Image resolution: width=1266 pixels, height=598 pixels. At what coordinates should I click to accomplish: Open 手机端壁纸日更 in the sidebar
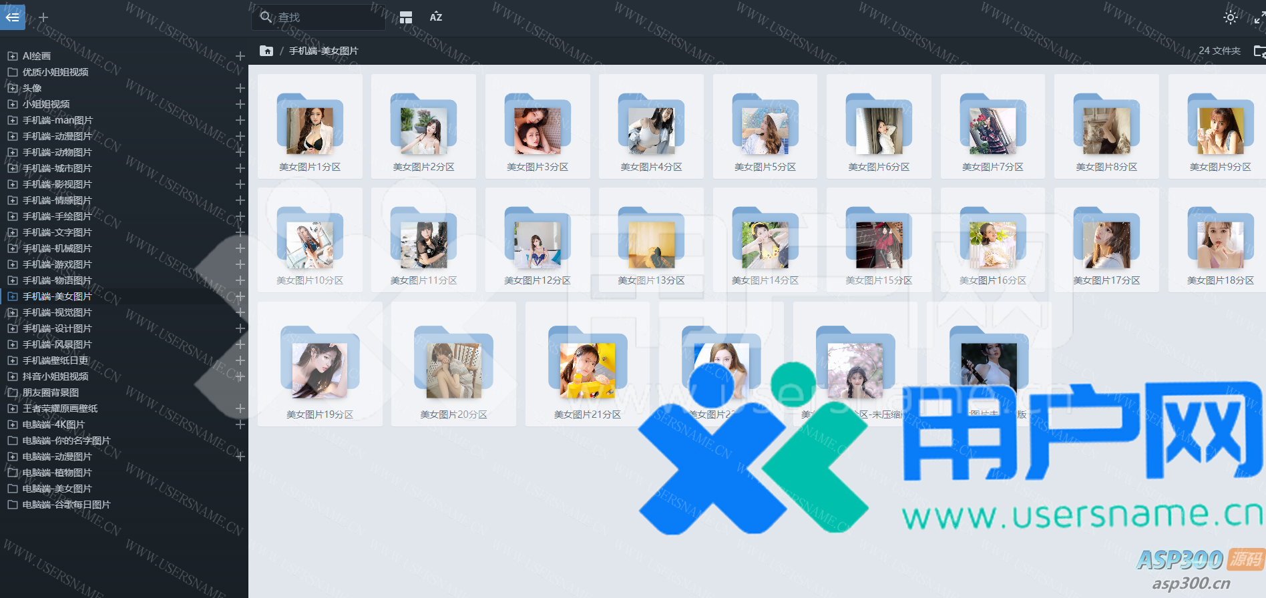pyautogui.click(x=55, y=360)
